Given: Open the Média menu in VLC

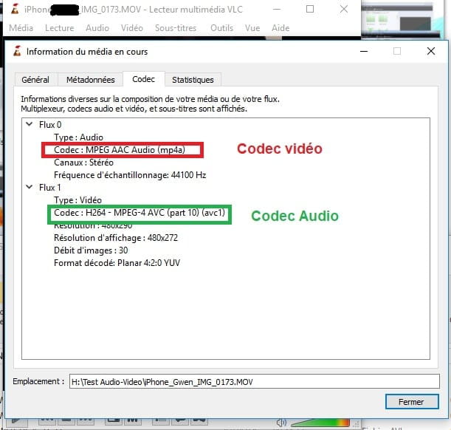Looking at the screenshot, I should [21, 28].
